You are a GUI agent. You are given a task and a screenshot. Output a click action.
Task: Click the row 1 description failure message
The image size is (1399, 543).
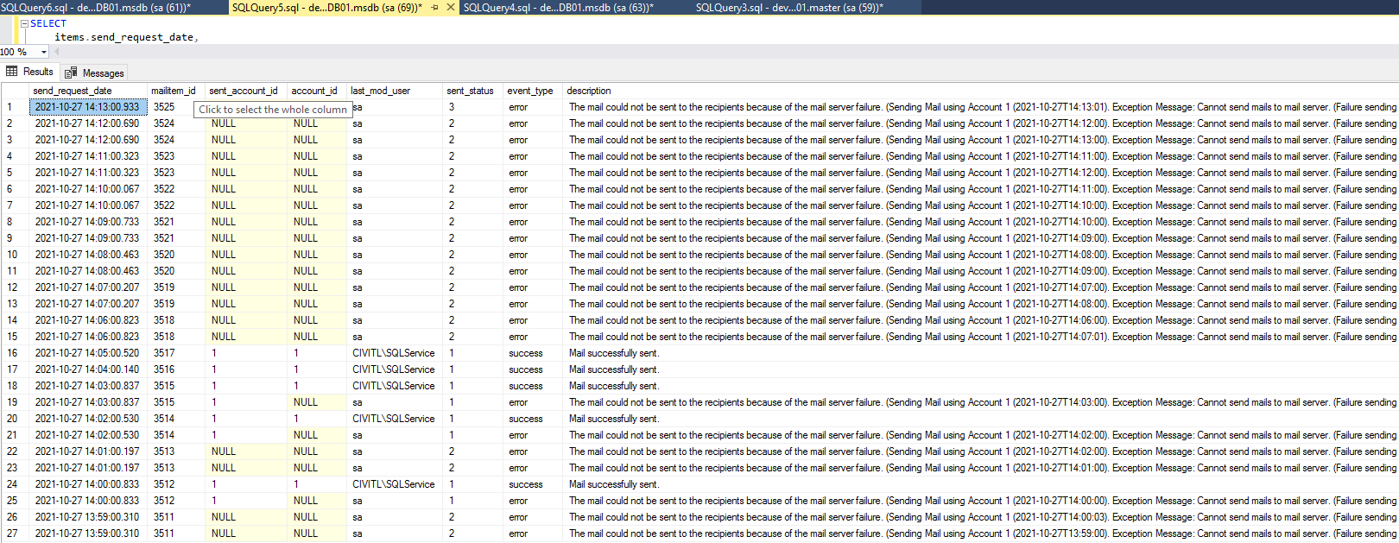pyautogui.click(x=980, y=107)
